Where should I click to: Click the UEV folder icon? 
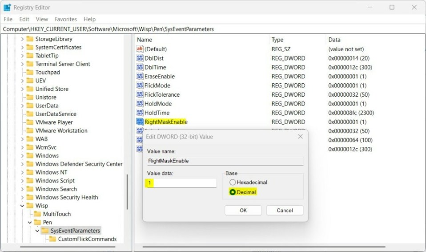click(x=30, y=81)
